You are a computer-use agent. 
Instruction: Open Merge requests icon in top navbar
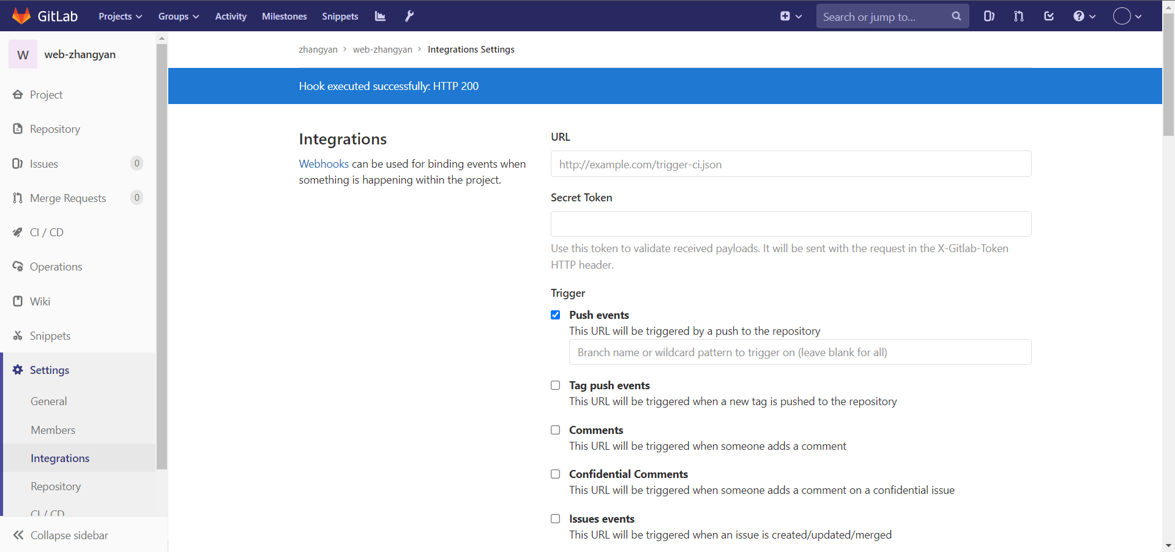(1018, 17)
